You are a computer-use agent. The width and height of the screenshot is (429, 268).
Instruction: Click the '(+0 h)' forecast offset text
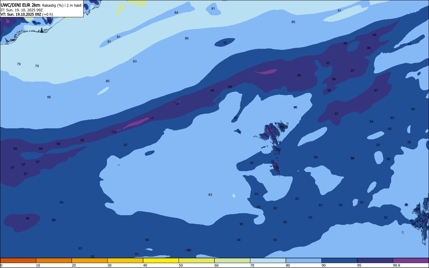[48, 14]
